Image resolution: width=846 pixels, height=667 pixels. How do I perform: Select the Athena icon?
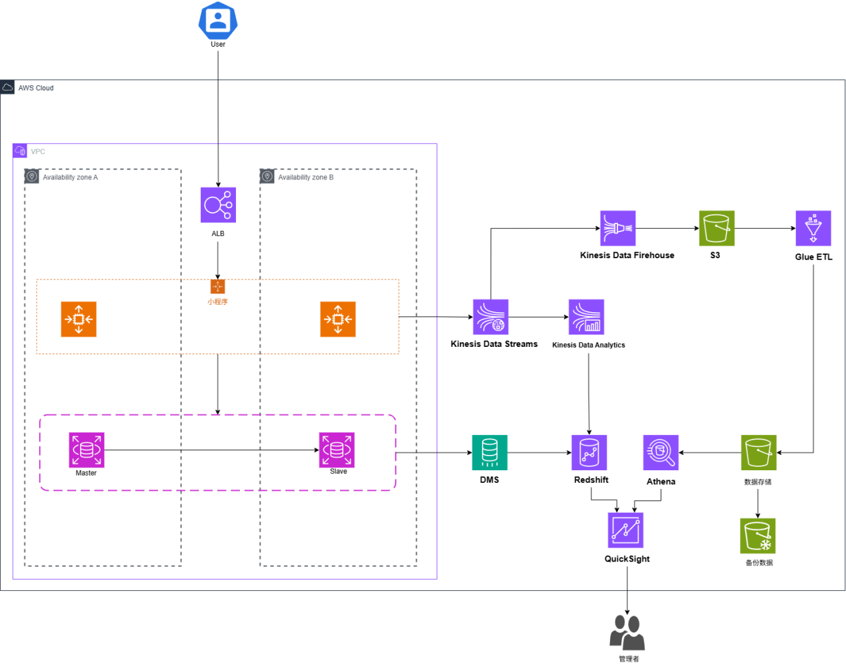tap(661, 453)
